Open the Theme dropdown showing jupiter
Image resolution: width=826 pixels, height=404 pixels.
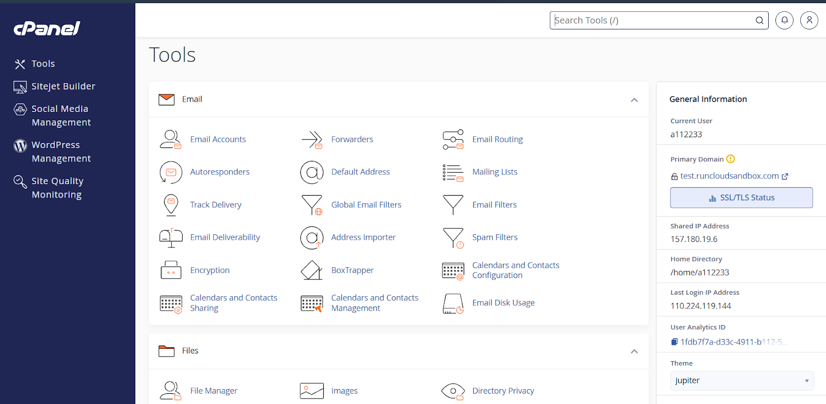click(741, 381)
